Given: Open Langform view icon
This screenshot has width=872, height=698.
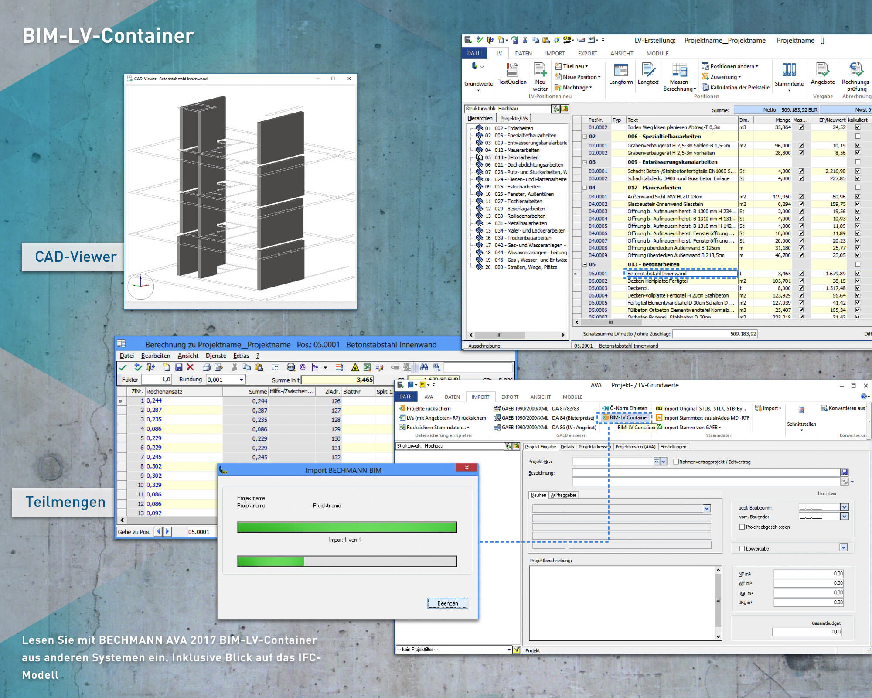Looking at the screenshot, I should (x=620, y=70).
